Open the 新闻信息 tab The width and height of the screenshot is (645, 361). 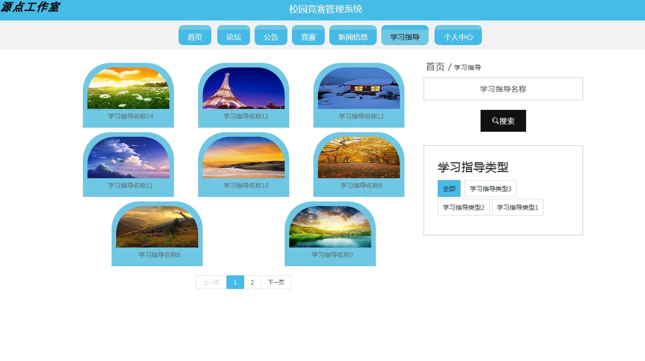[x=353, y=35]
